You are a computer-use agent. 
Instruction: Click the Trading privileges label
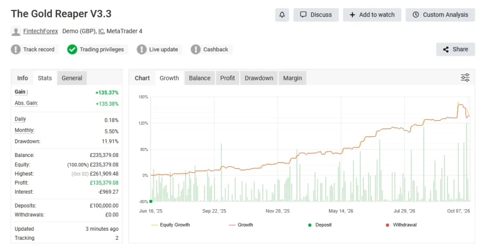(x=102, y=49)
